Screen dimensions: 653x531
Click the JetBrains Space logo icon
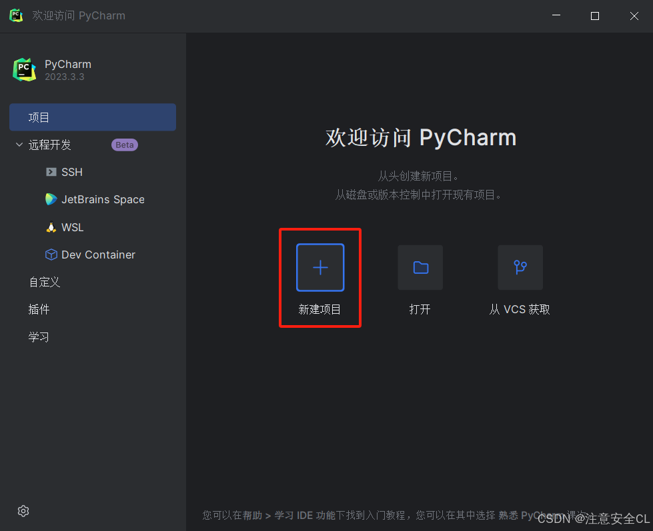[51, 199]
